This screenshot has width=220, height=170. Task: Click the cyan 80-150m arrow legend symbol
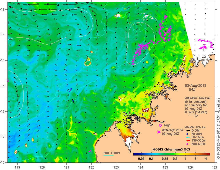coord(188,137)
